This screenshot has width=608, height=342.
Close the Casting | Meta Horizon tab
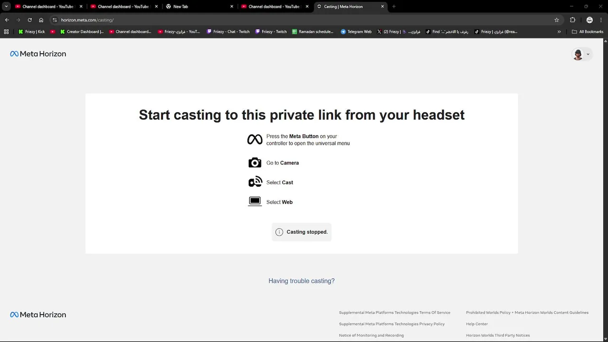tap(382, 7)
